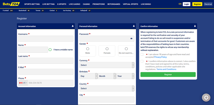Open Betongames menu item
Image resolution: width=214 pixels, height=105 pixels.
[114, 4]
